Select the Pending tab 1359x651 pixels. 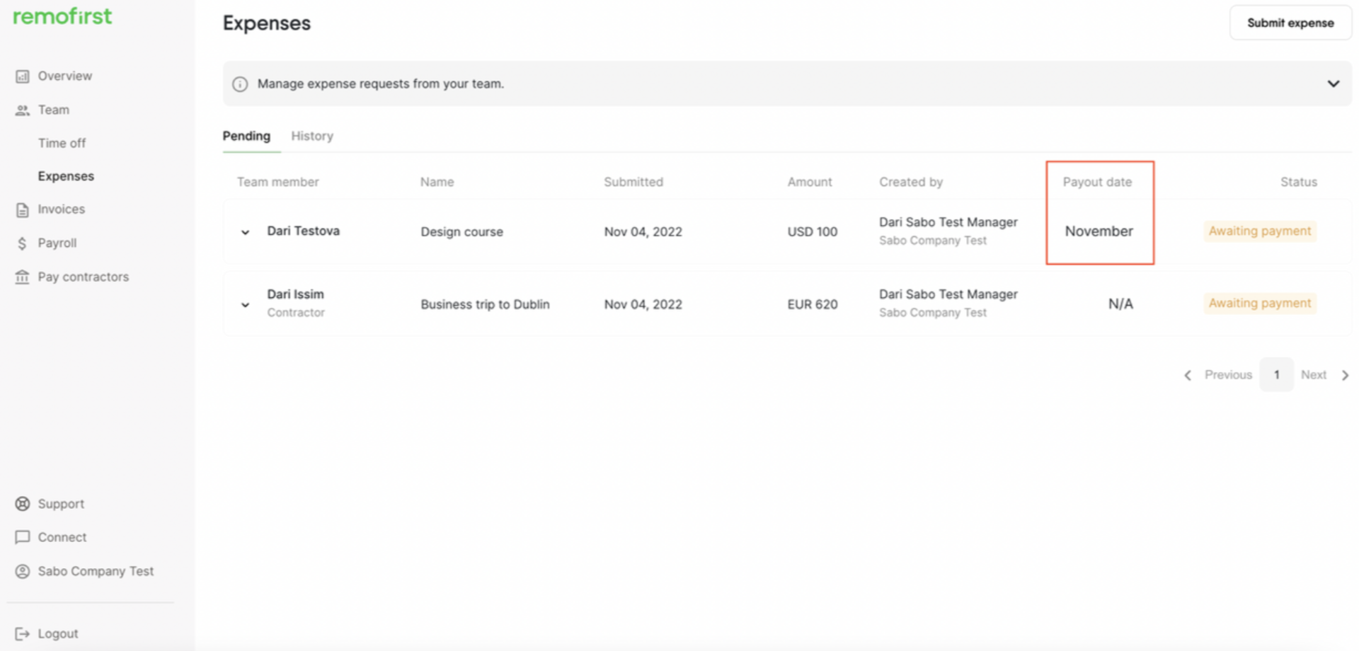246,136
